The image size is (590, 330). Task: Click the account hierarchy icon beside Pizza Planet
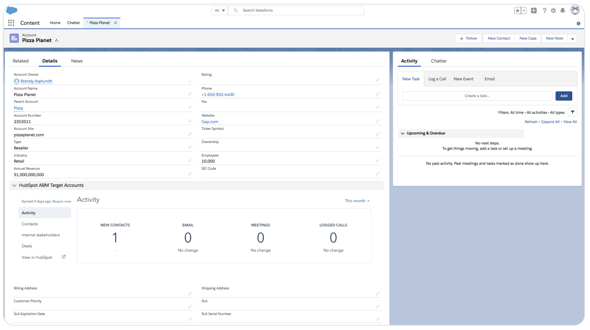57,40
